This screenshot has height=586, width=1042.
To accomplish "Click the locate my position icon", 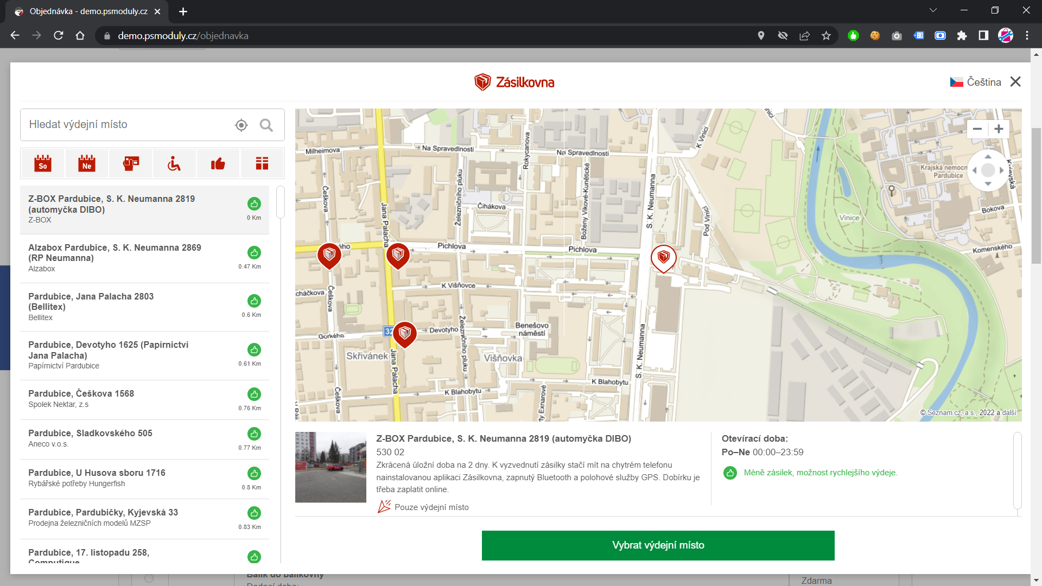I will click(x=242, y=125).
